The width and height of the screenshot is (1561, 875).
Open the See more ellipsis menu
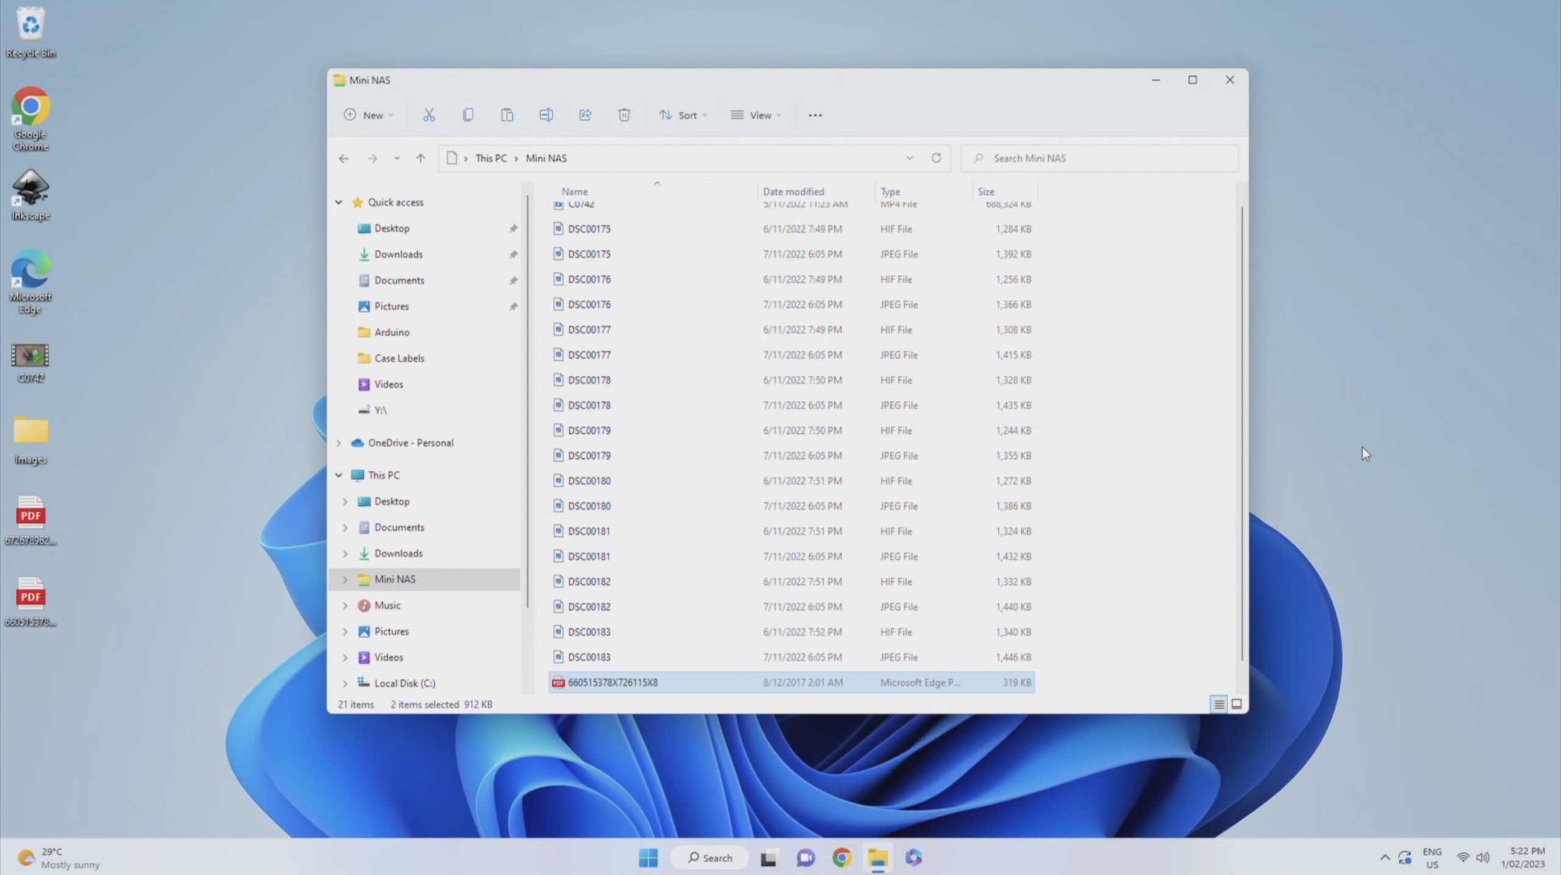(x=815, y=115)
